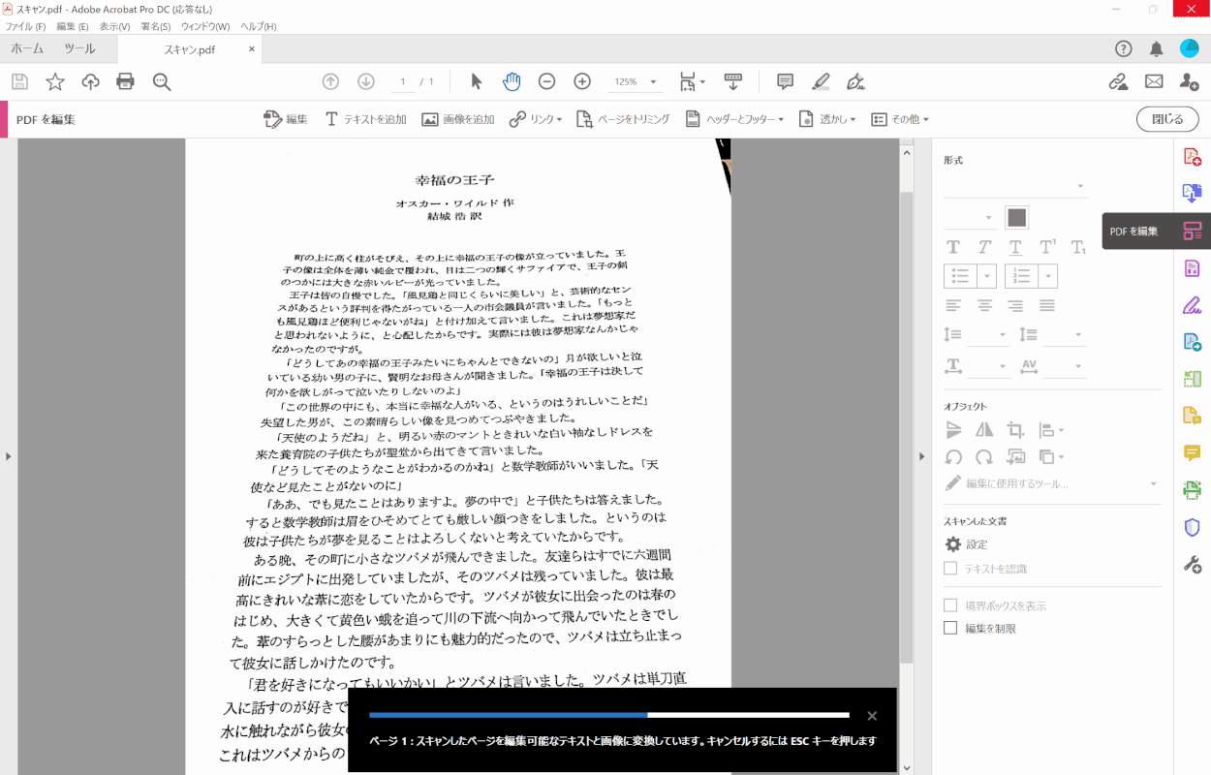Click ページをトリミング button
The height and width of the screenshot is (775, 1211).
point(623,119)
